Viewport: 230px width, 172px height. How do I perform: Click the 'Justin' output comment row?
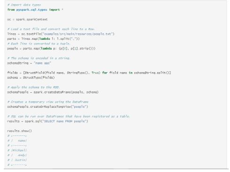click(17, 160)
